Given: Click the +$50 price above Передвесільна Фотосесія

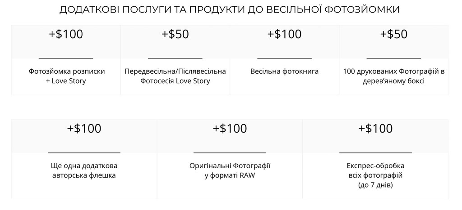Looking at the screenshot, I should tap(175, 34).
